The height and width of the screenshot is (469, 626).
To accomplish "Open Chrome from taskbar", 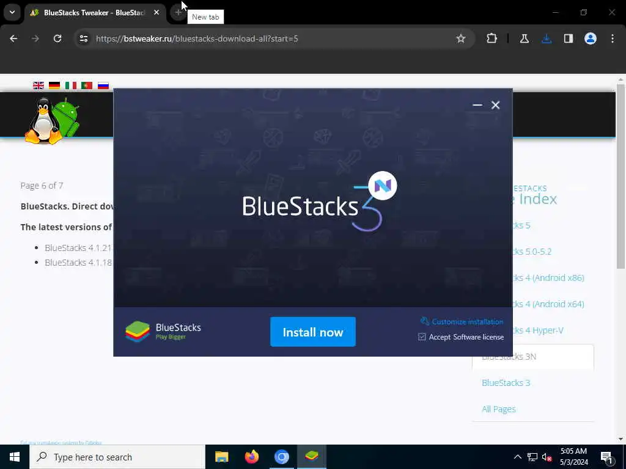I will 281,457.
